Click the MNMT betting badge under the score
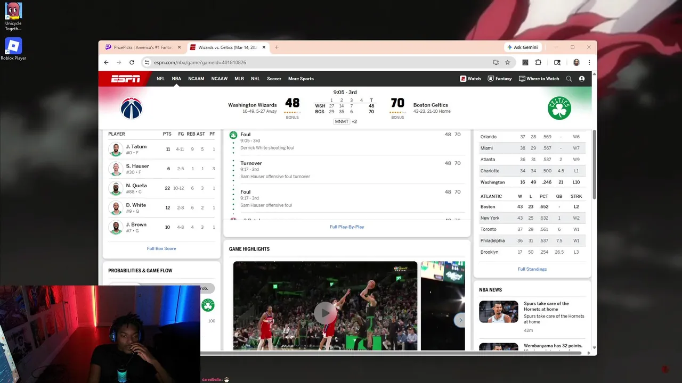Screen dimensions: 682x383 pos(342,122)
